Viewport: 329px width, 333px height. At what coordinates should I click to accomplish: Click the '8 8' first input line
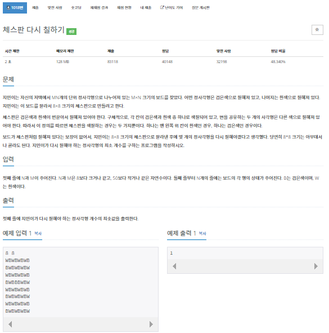pos(10,253)
